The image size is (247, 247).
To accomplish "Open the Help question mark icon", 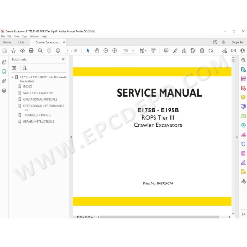I will click(215, 42).
